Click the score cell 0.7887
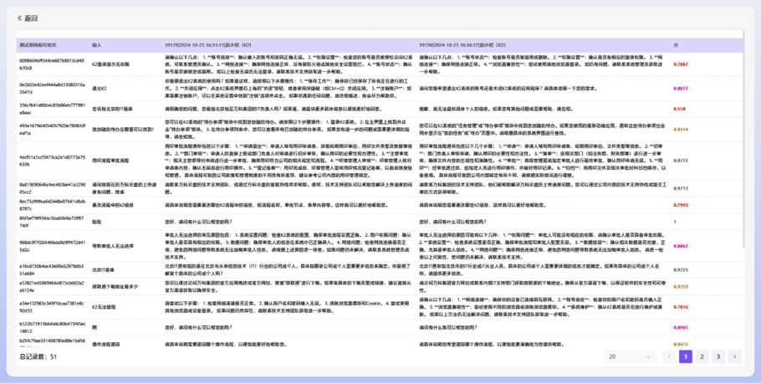This screenshot has width=761, height=384. pyautogui.click(x=681, y=64)
